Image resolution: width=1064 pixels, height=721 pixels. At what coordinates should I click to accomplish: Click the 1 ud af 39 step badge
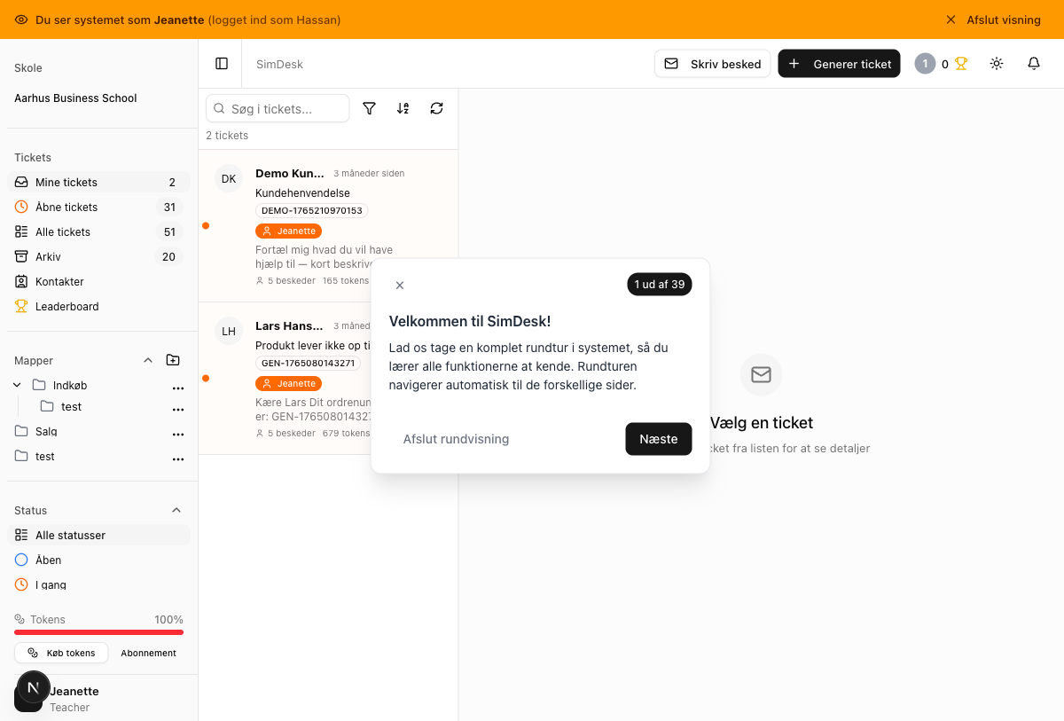click(x=659, y=285)
